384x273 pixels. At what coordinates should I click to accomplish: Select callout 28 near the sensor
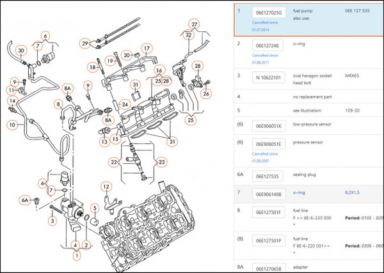pos(197,66)
